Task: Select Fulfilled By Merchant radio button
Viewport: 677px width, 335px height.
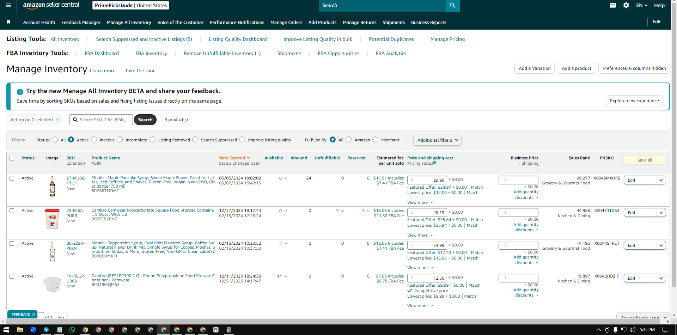Action: pos(376,140)
